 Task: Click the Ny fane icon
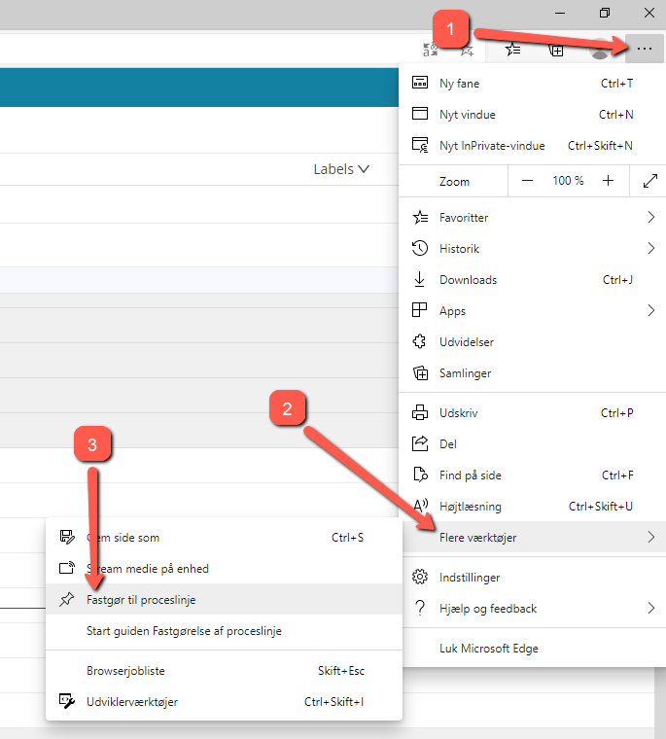(420, 83)
